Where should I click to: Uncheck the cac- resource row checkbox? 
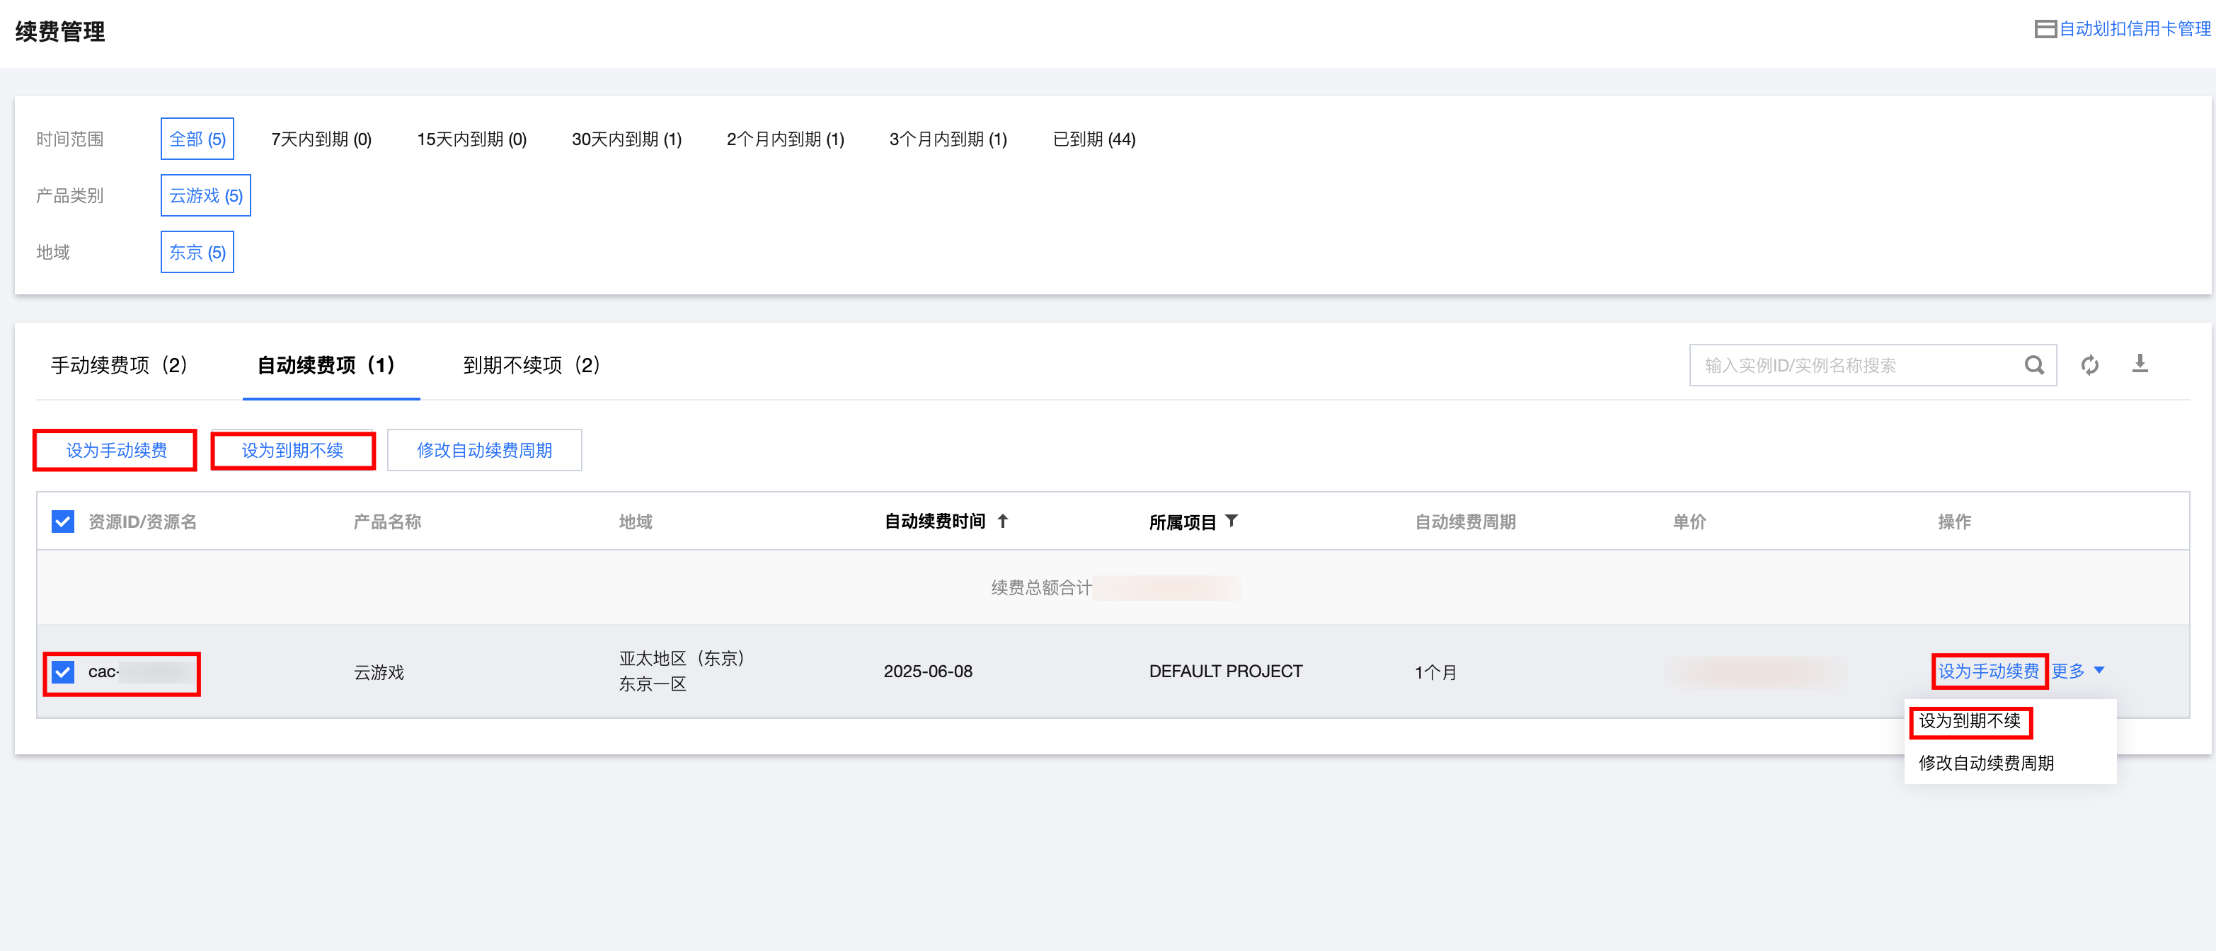pos(63,672)
